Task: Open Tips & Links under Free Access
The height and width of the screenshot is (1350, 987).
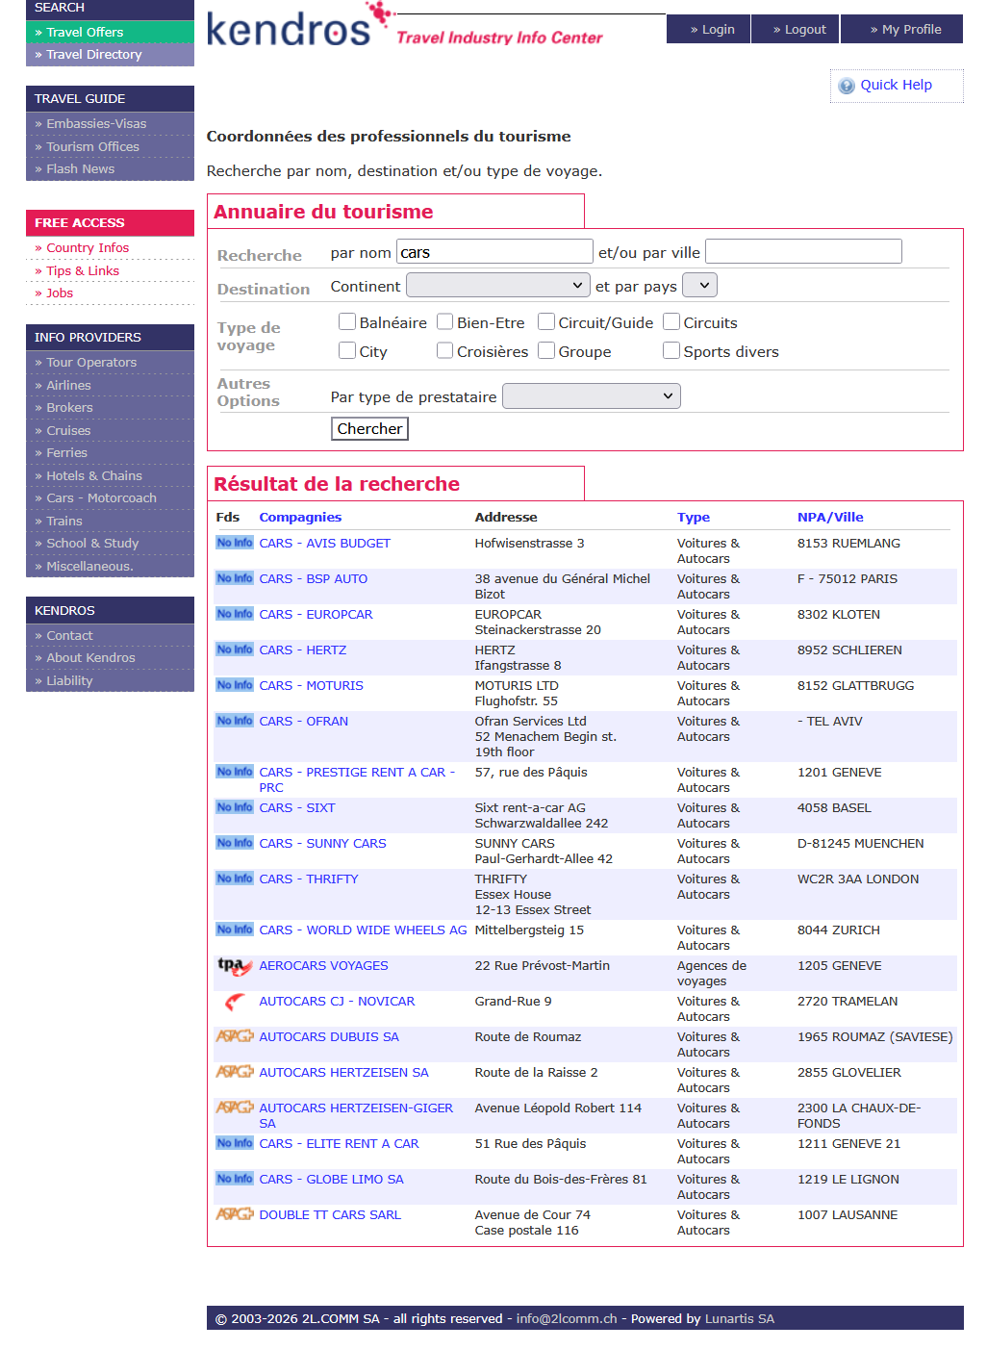Action: tap(83, 270)
